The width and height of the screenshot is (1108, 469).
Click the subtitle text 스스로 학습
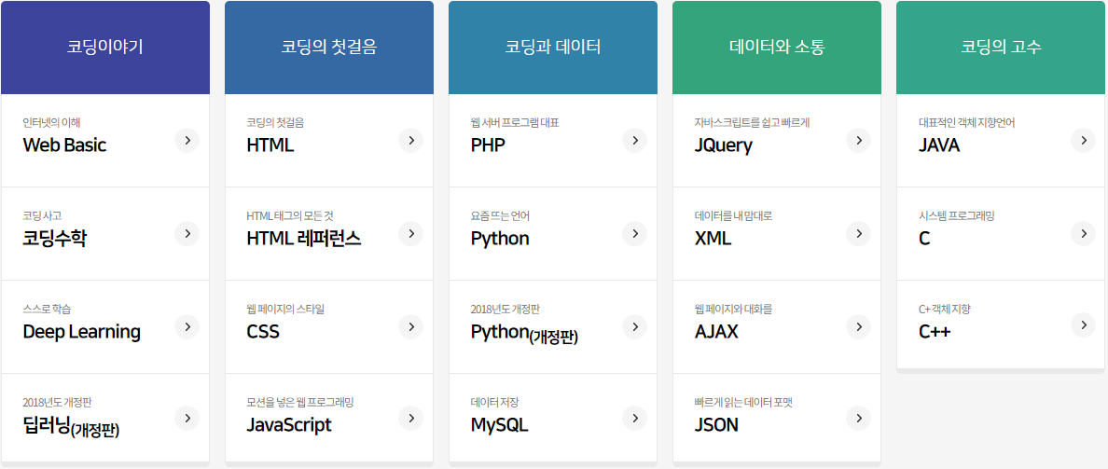[47, 309]
